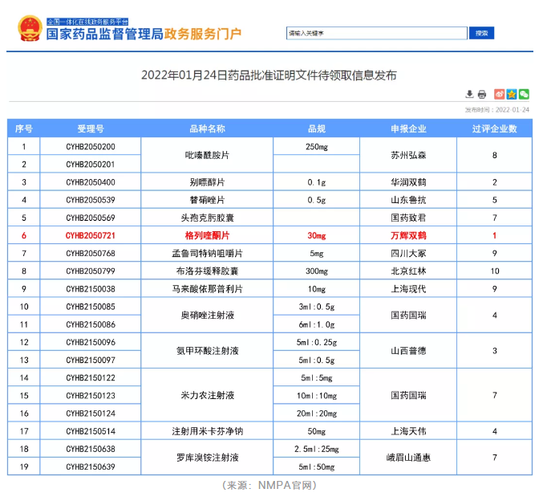Select the cell CYHB2050200
The width and height of the screenshot is (543, 501).
(91, 147)
